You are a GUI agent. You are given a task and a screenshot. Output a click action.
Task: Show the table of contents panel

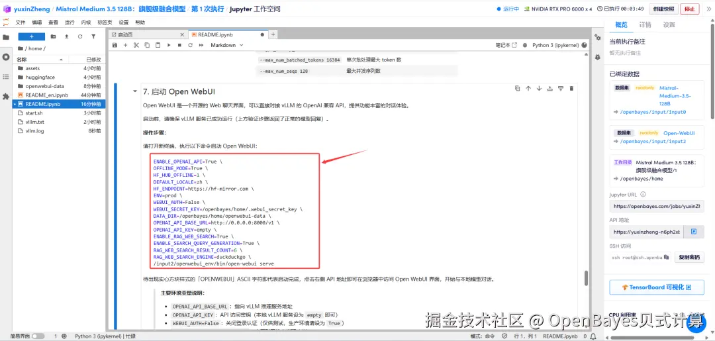6,77
